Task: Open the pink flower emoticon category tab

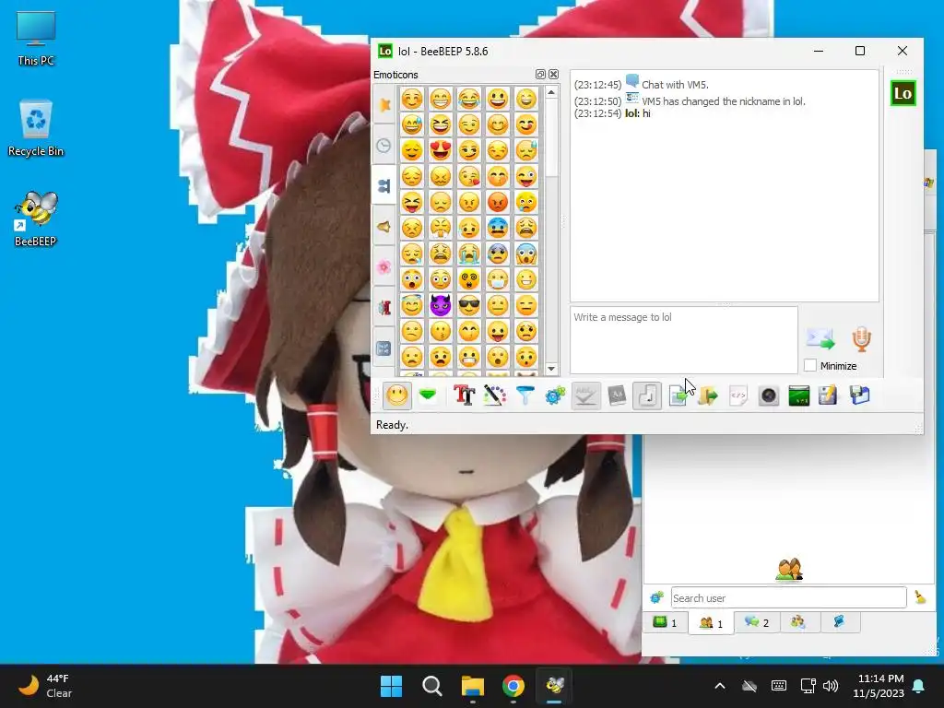Action: tap(384, 266)
